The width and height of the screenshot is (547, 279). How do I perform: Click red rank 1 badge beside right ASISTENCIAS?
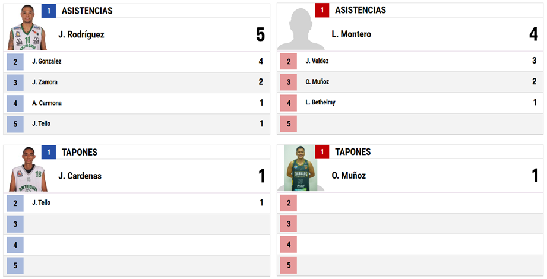pos(322,11)
